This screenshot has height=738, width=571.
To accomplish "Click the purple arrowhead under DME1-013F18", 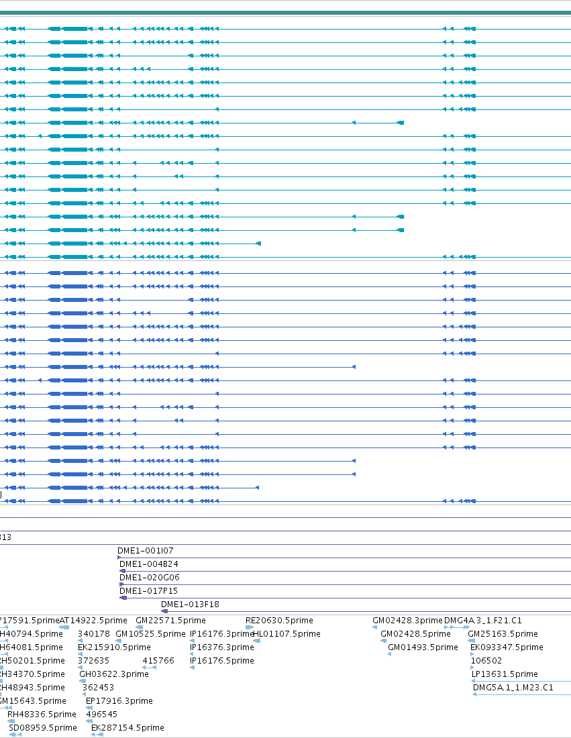I will (164, 611).
